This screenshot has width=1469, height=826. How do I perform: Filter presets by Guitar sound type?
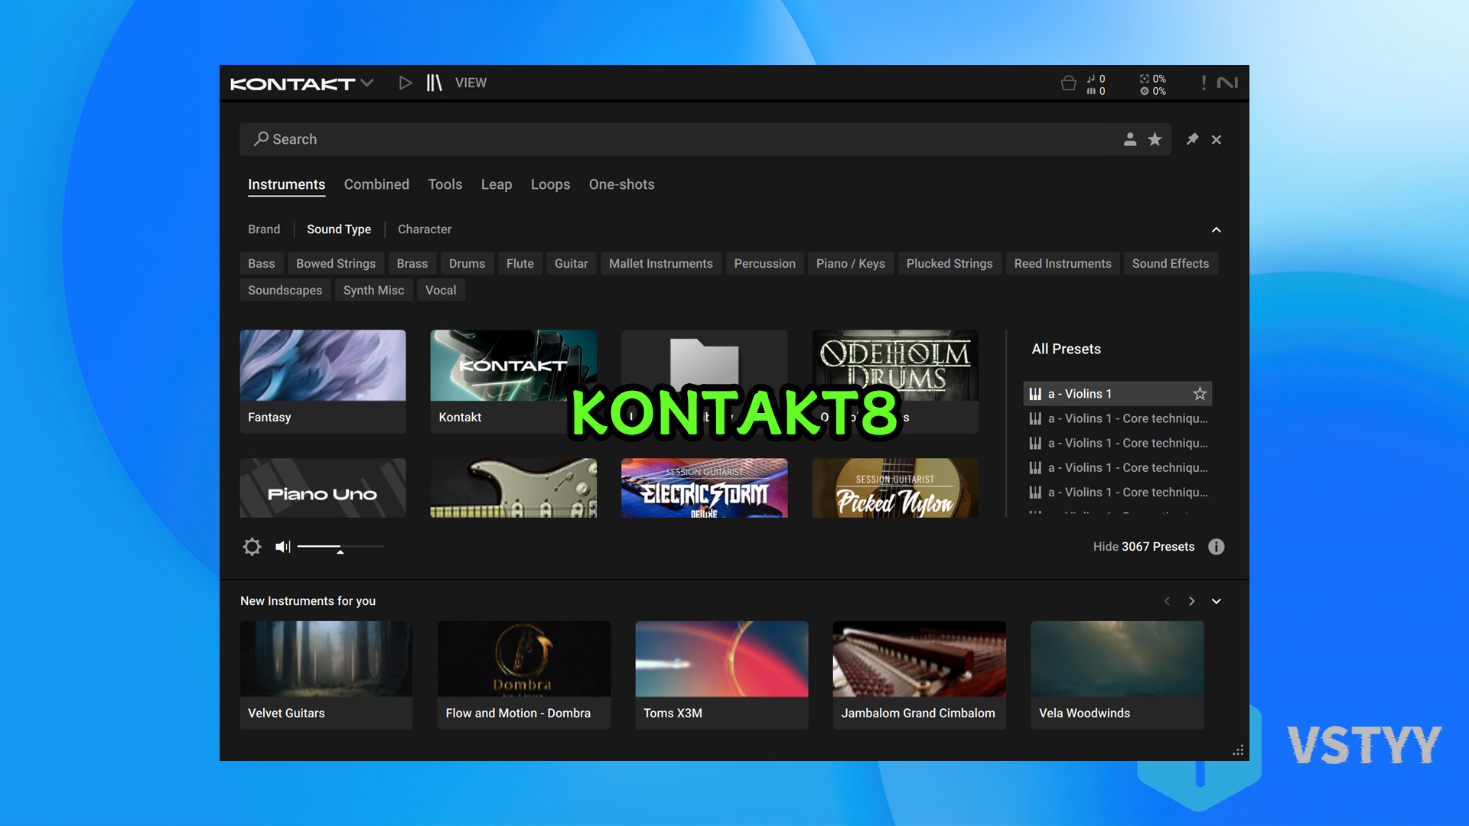pyautogui.click(x=571, y=263)
